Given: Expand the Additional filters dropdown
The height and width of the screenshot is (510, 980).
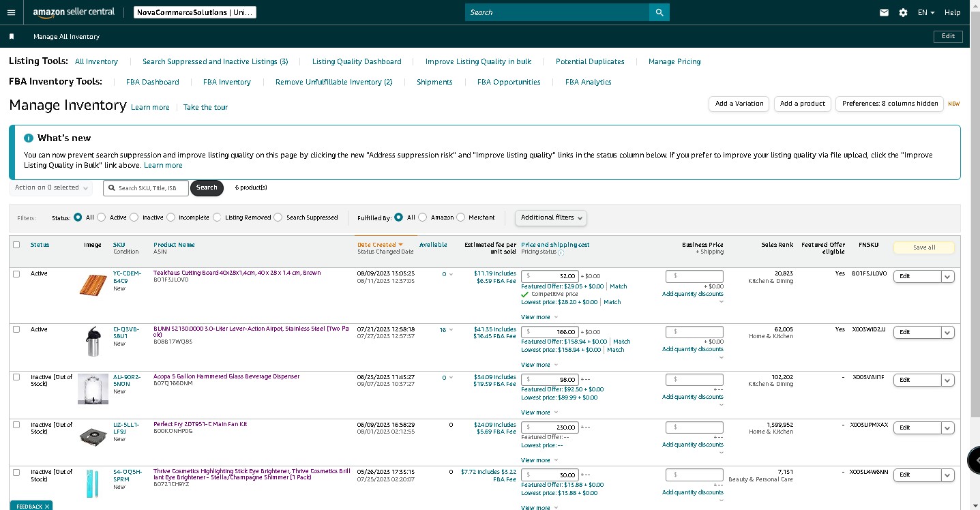Looking at the screenshot, I should [x=551, y=217].
